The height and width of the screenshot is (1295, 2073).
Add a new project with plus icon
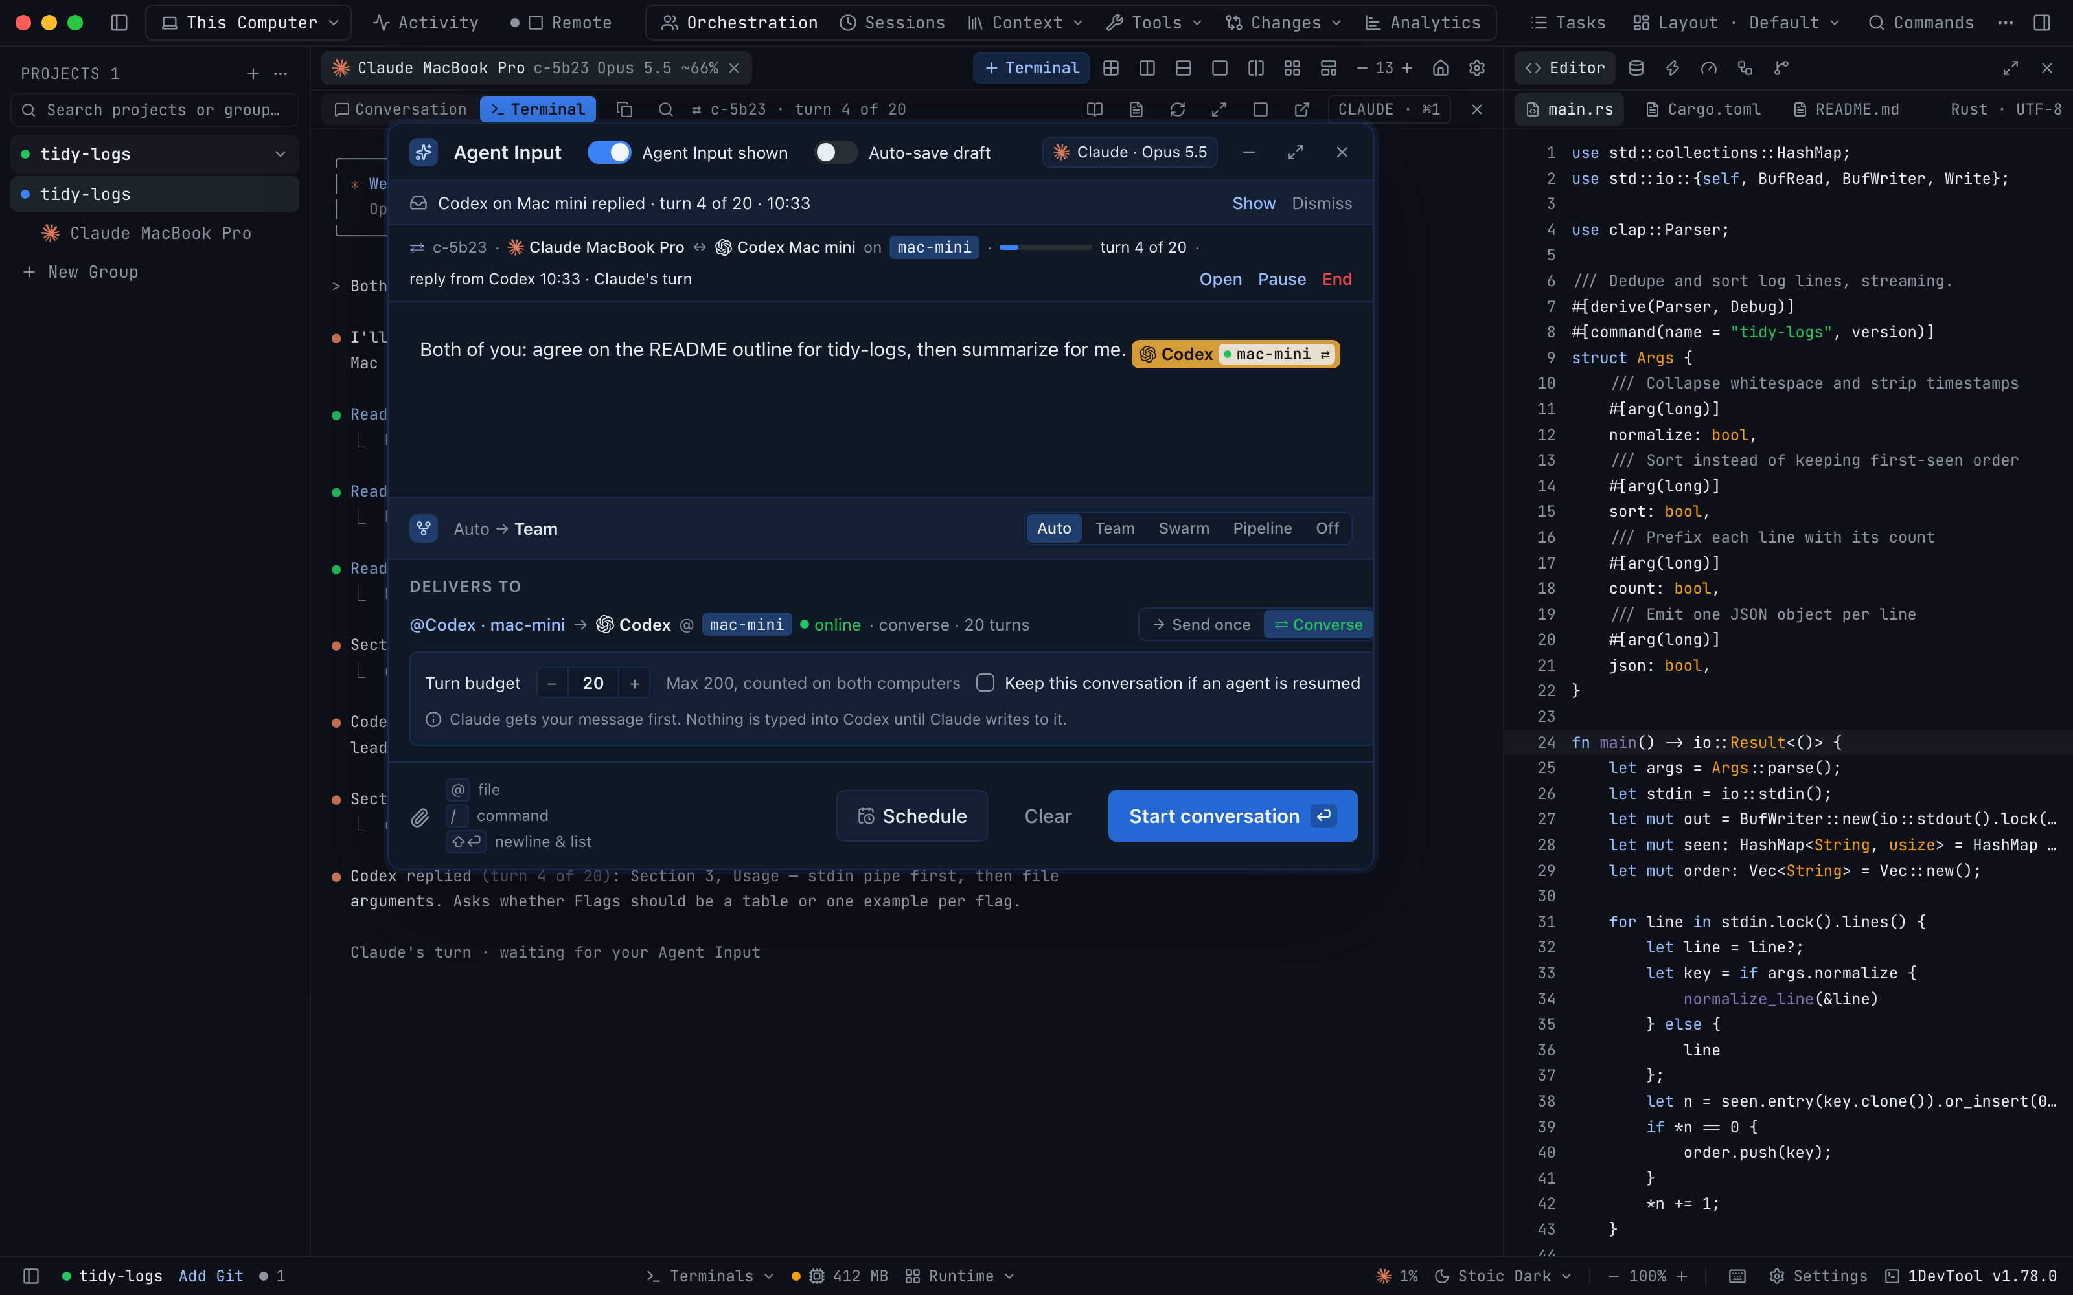coord(253,74)
